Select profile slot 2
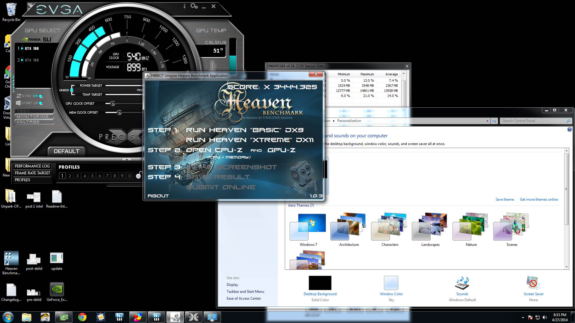The width and height of the screenshot is (575, 323). [x=70, y=176]
